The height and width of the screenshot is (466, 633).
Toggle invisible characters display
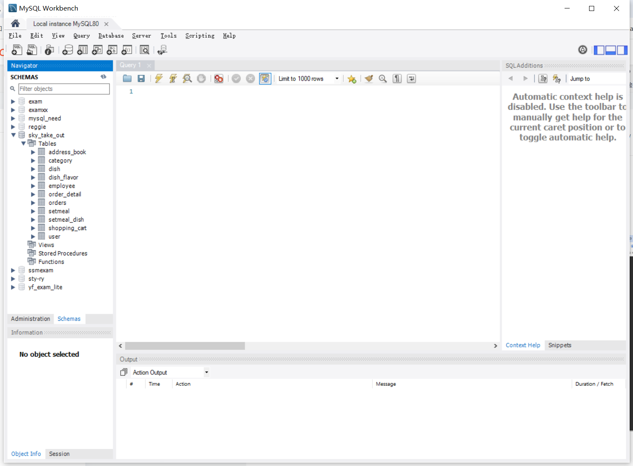[397, 79]
